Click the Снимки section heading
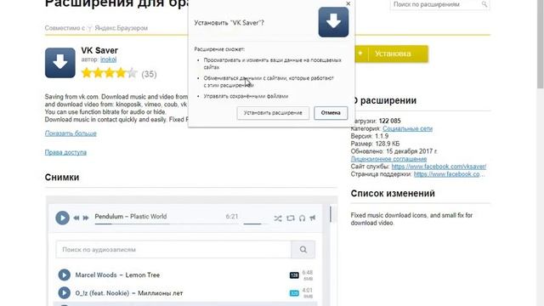 (x=62, y=178)
